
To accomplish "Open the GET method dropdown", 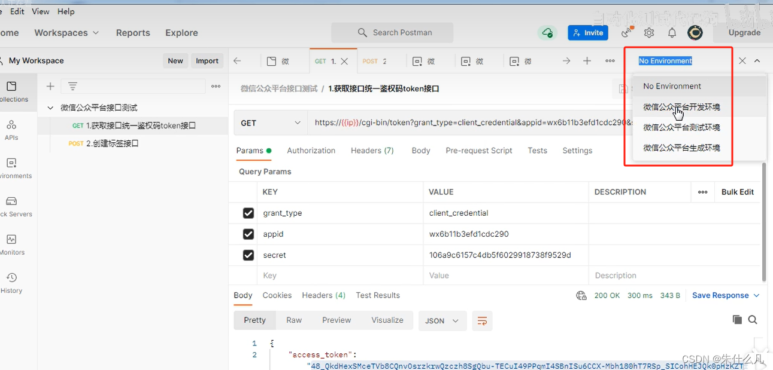I will 271,122.
